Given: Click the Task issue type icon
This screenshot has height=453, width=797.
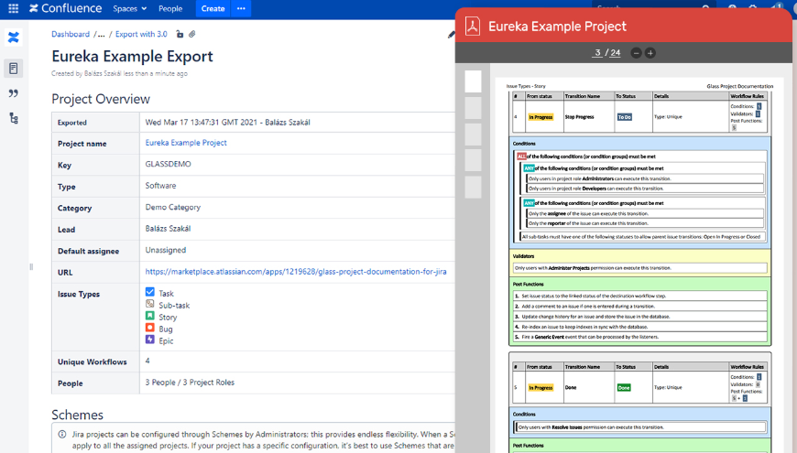Looking at the screenshot, I should pyautogui.click(x=150, y=292).
